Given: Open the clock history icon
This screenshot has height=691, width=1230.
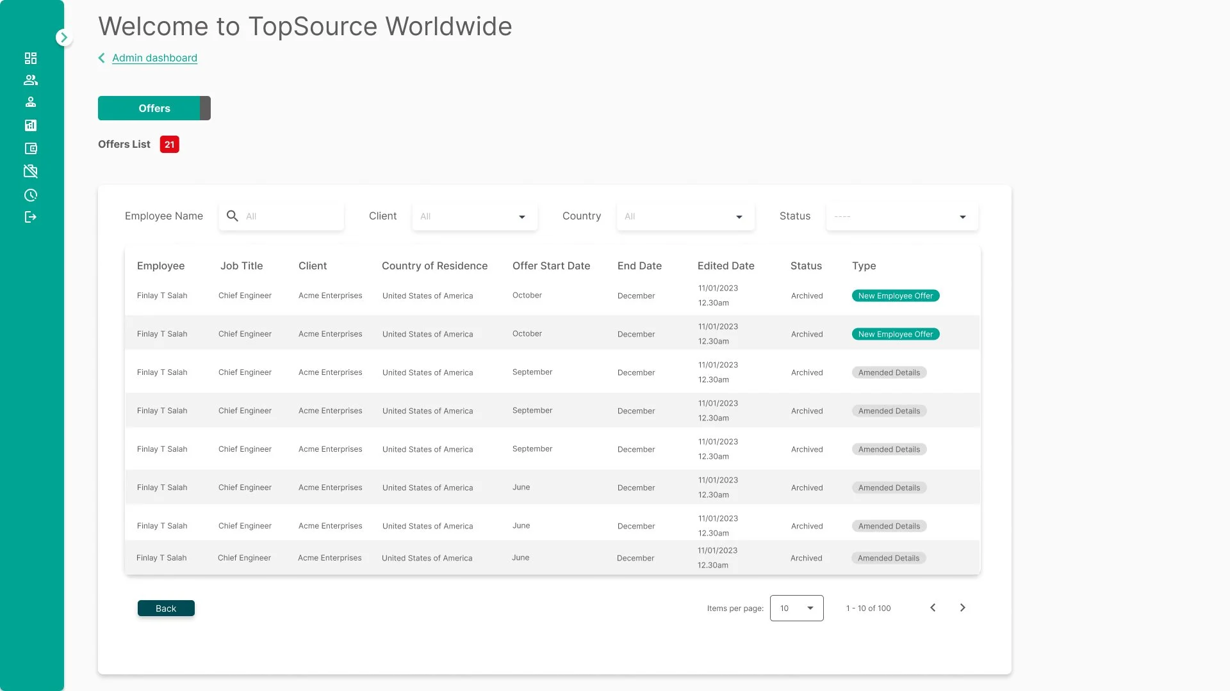Looking at the screenshot, I should tap(31, 195).
